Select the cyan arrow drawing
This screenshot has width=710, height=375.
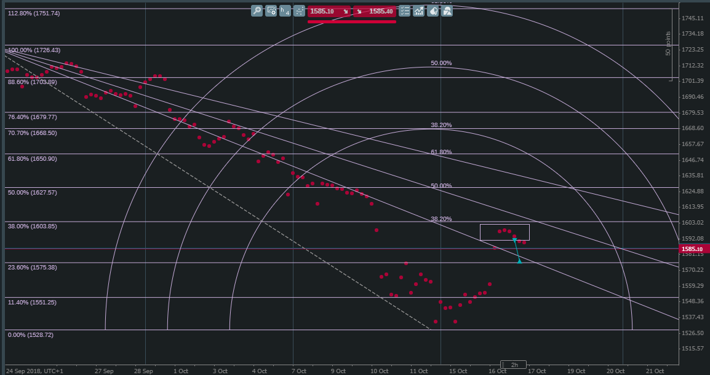coord(517,250)
